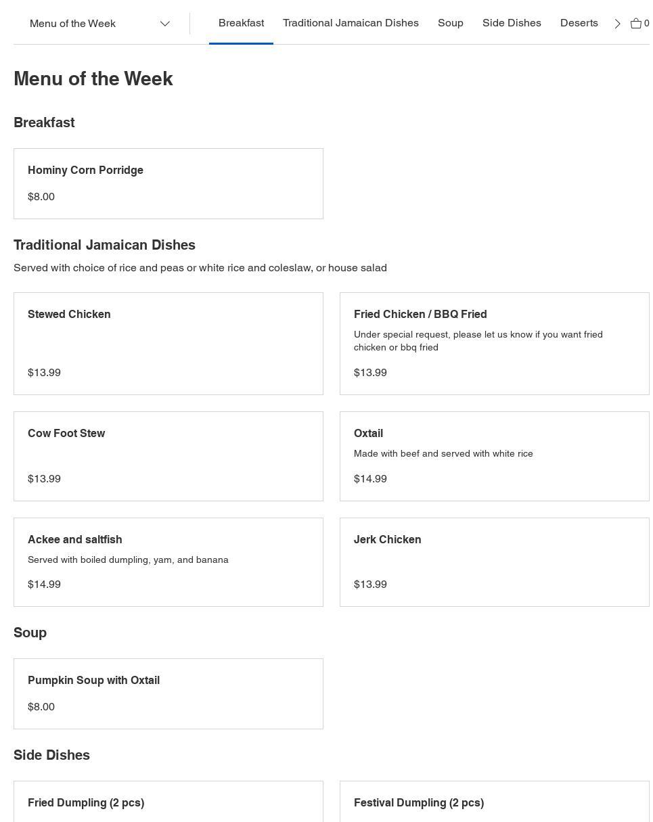This screenshot has height=822, width=653.
Task: Expand the Menu of the Week dropdown
Action: point(99,24)
